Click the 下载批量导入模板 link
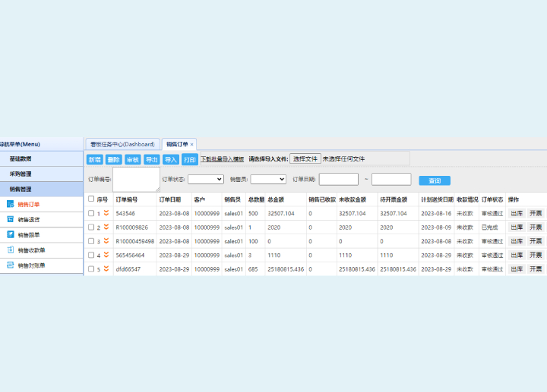 222,159
